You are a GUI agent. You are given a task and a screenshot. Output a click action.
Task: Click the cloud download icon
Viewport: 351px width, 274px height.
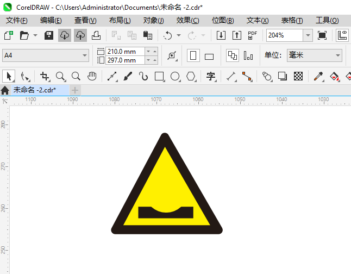[x=65, y=35]
